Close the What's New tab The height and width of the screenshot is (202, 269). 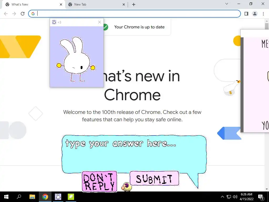point(61,5)
